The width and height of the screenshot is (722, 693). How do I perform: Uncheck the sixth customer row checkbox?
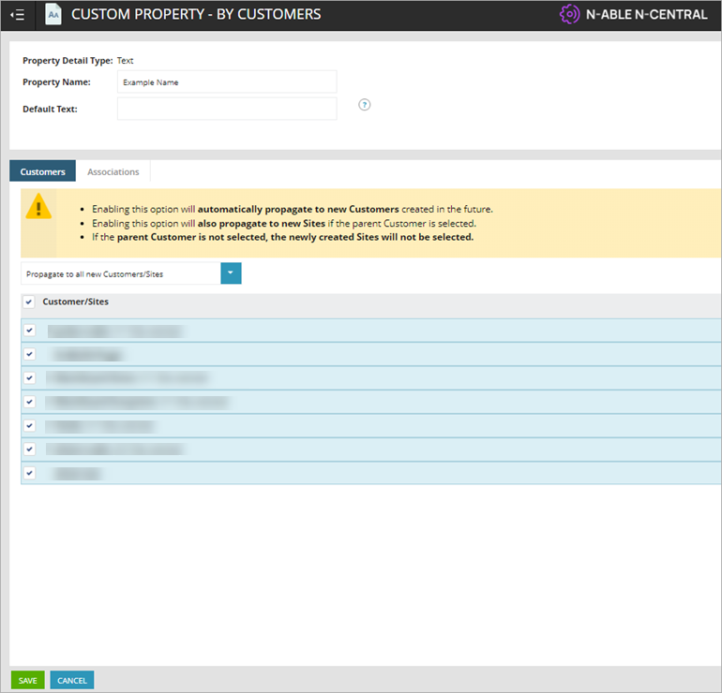(30, 449)
